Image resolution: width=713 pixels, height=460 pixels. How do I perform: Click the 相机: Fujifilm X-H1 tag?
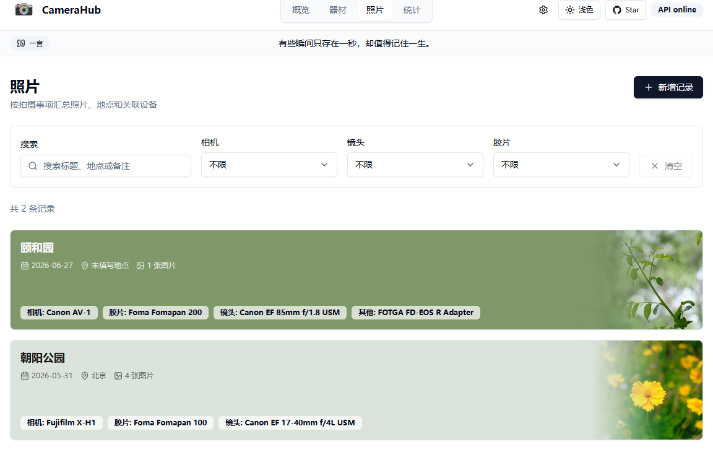(61, 423)
